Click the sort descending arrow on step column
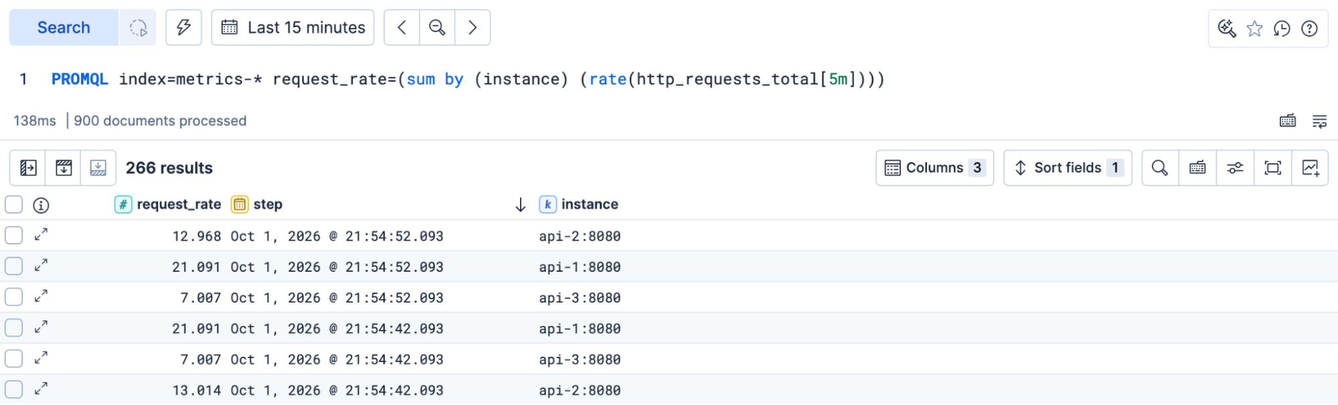The width and height of the screenshot is (1338, 405). 521,205
